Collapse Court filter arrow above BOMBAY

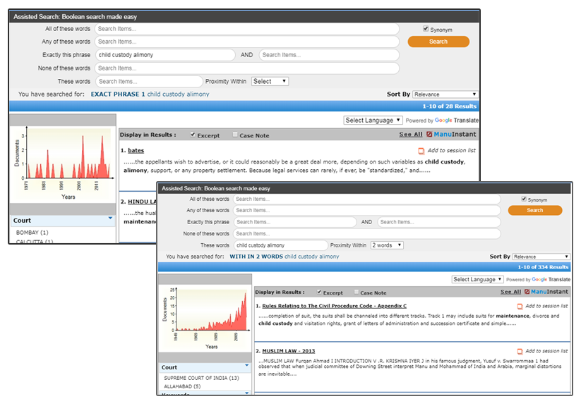(110, 219)
